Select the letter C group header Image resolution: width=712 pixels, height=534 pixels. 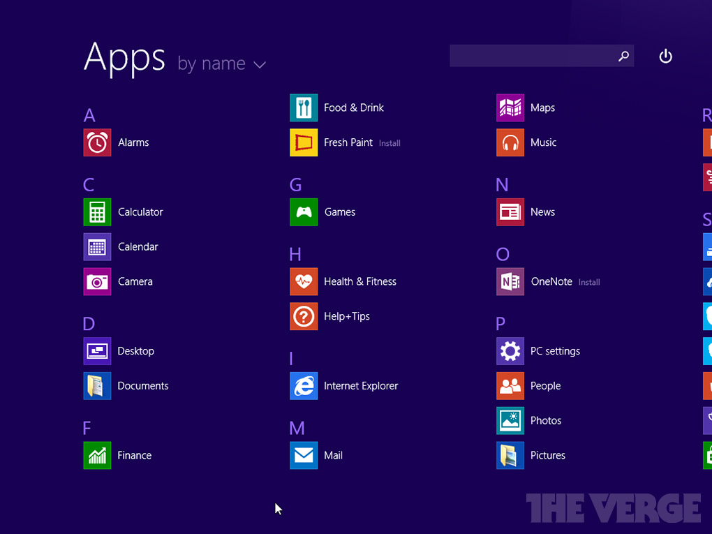click(89, 185)
